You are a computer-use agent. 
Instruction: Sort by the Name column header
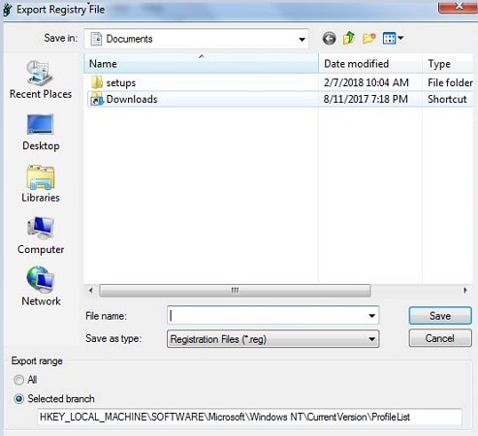coord(201,64)
